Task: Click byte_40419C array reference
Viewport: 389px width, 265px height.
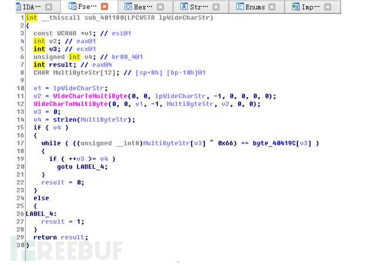Action: (x=274, y=143)
